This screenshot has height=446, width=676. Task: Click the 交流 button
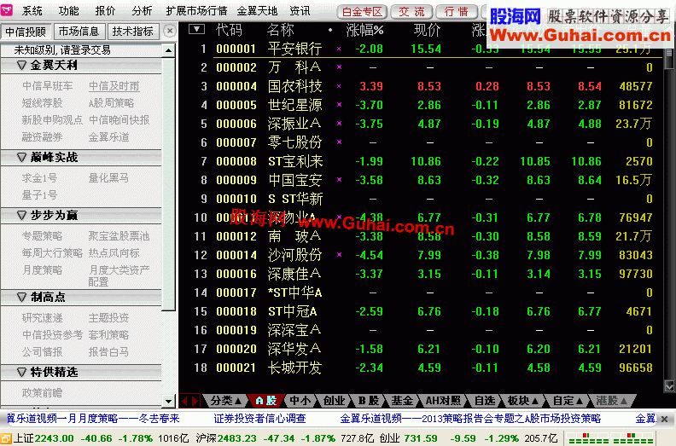(x=411, y=12)
